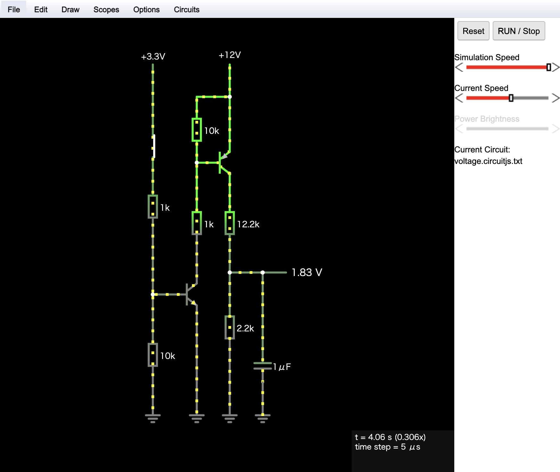Click Simulation Speed right arrow to increase
560x472 pixels.
pos(556,67)
